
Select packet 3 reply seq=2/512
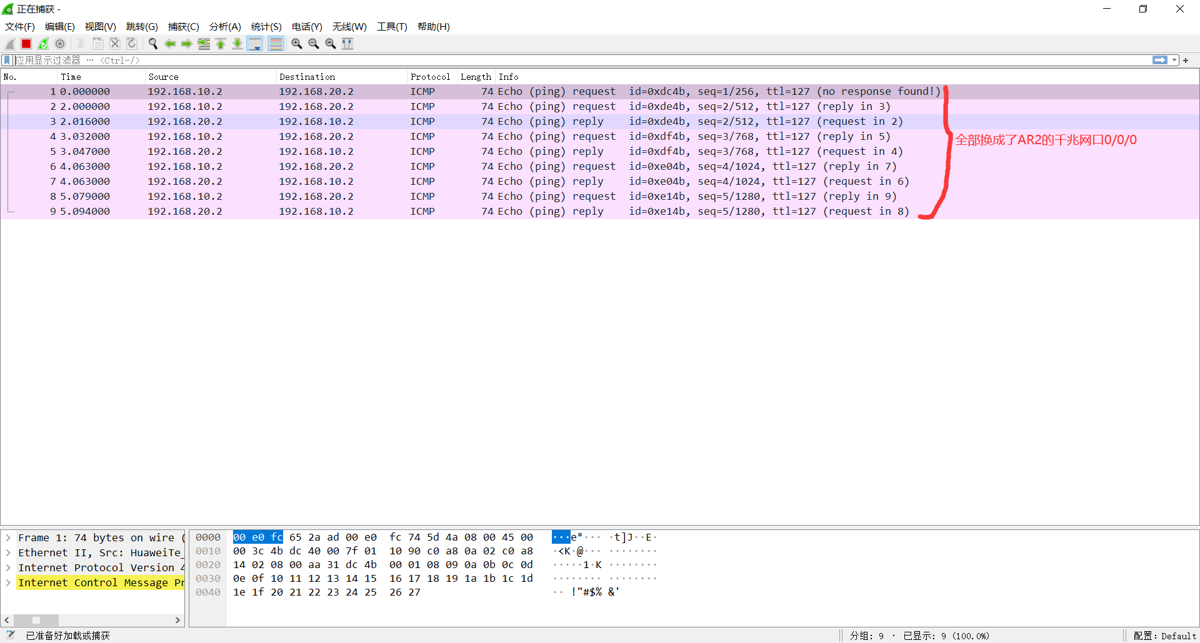[600, 122]
